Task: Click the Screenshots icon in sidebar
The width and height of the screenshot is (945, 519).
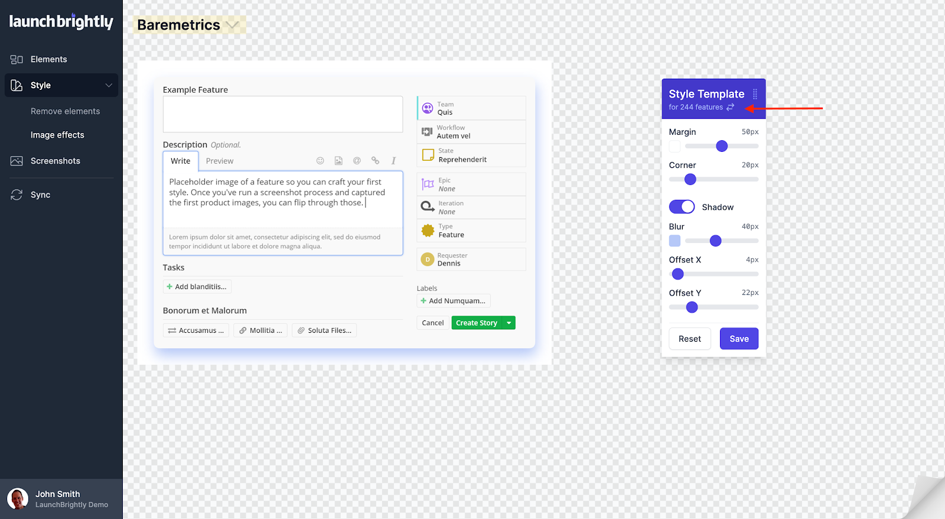Action: (x=17, y=161)
